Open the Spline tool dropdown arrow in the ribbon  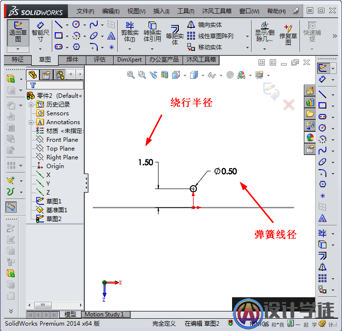coord(102,25)
